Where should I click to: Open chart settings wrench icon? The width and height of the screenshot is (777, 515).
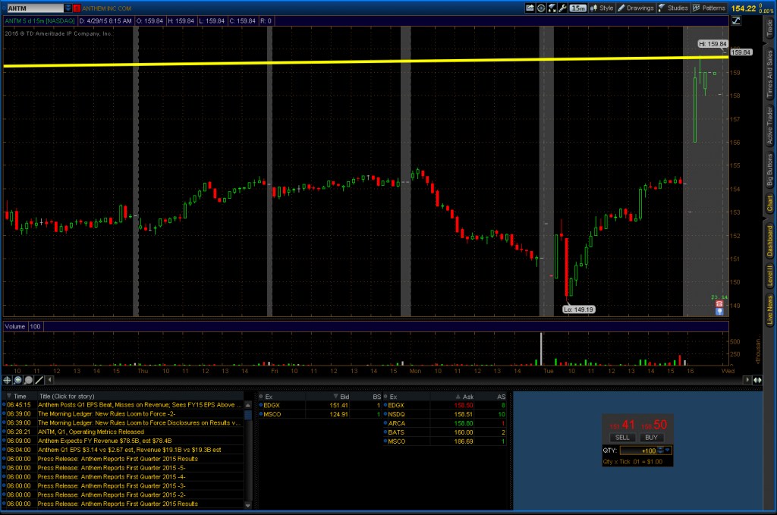[x=562, y=8]
